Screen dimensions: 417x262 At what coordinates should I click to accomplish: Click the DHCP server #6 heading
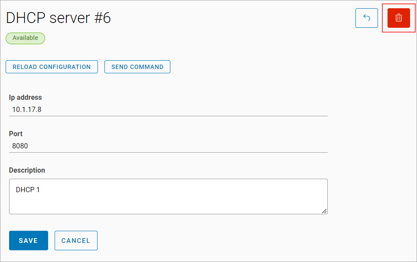coord(58,18)
